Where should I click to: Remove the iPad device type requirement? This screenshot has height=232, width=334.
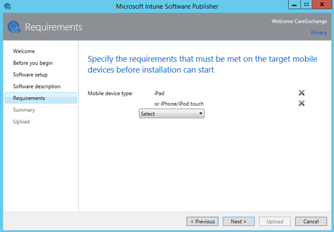pyautogui.click(x=302, y=93)
